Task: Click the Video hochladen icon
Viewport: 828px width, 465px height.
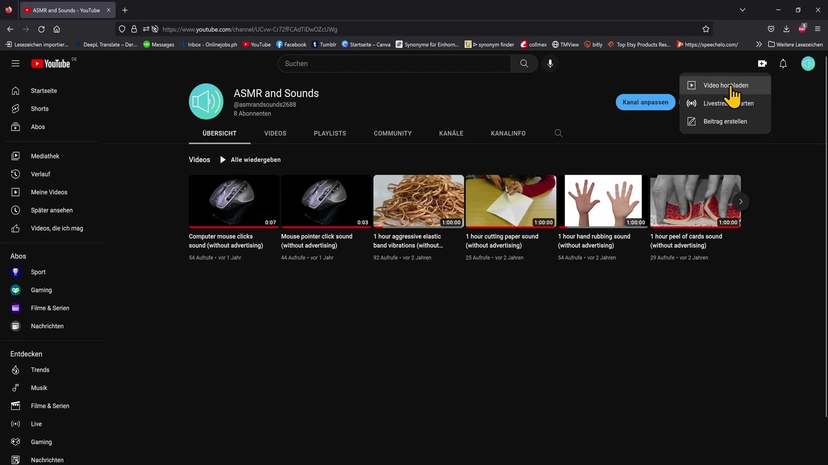Action: (692, 85)
